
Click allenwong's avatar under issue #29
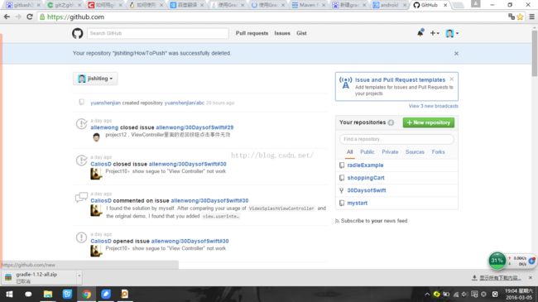[96, 137]
